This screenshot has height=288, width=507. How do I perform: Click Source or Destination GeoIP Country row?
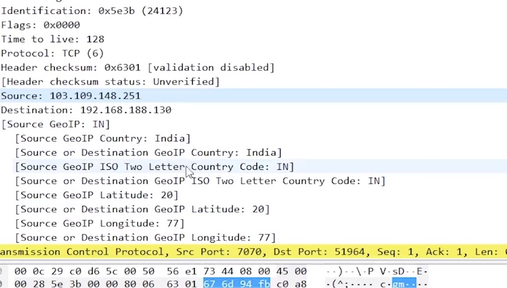point(148,152)
